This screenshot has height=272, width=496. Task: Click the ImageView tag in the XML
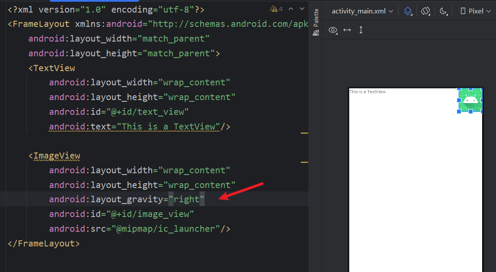click(57, 156)
